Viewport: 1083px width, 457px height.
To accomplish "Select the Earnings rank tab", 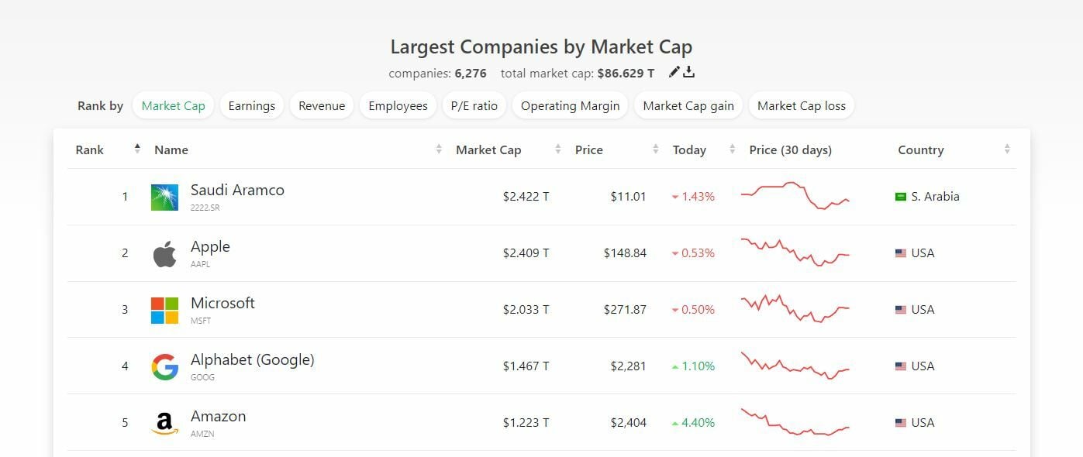I will (251, 106).
